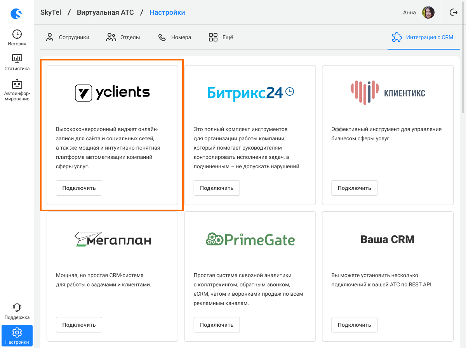Image resolution: width=466 pixels, height=348 pixels.
Task: Click Подключить for Клиентикс
Action: point(354,188)
